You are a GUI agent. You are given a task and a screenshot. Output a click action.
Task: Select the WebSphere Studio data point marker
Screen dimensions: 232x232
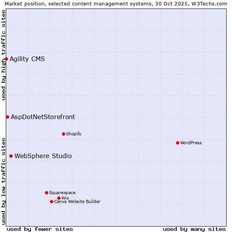coord(11,156)
